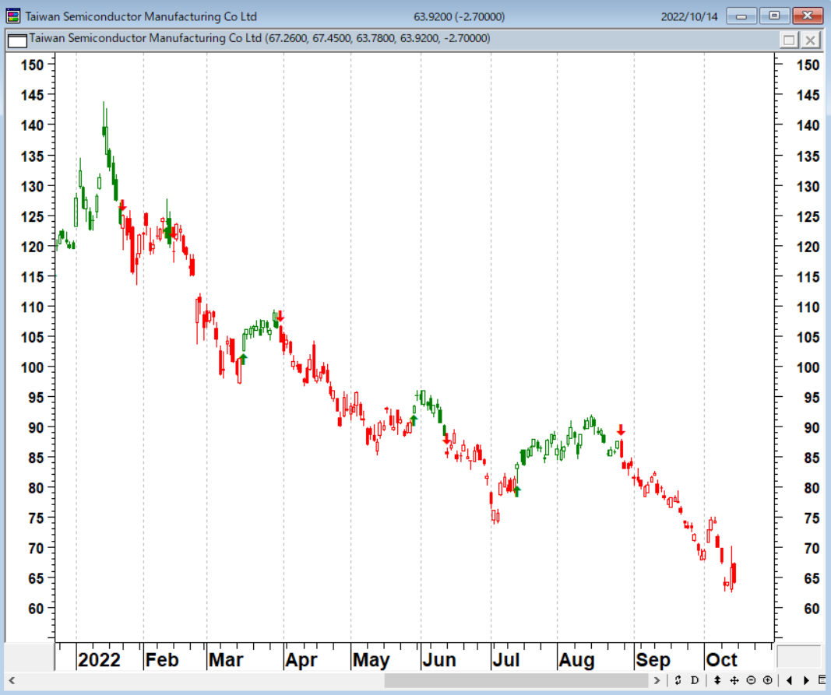Image resolution: width=831 pixels, height=695 pixels.
Task: Minimize the chart window
Action: [x=741, y=16]
